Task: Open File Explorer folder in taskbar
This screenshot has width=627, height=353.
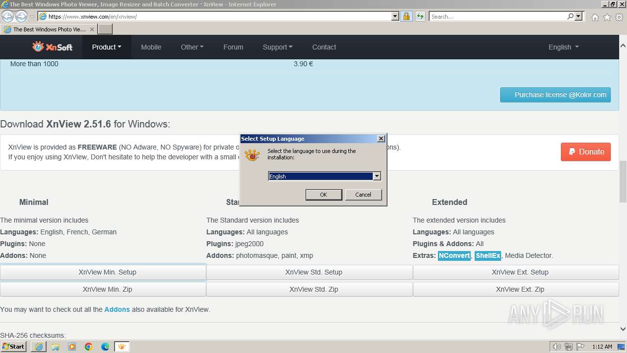Action: [55, 347]
